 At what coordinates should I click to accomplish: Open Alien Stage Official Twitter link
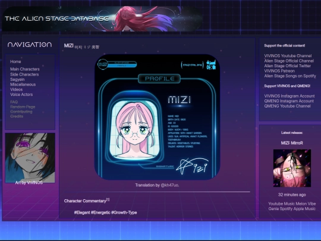pyautogui.click(x=288, y=66)
